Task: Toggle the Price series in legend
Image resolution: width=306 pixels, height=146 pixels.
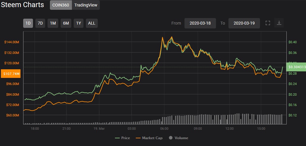Action: [x=123, y=138]
